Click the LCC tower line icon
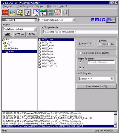The height and width of the screenshot is (133, 119). 43,12
